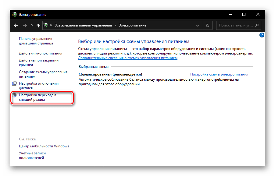Image resolution: width=275 pixels, height=176 pixels.
Task: Expand the address bar history dropdown
Action: pos(198,26)
